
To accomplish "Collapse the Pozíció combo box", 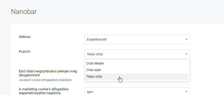I will [x=137, y=54].
